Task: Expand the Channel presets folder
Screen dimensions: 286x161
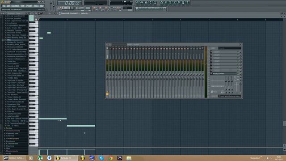Action: [x=13, y=131]
